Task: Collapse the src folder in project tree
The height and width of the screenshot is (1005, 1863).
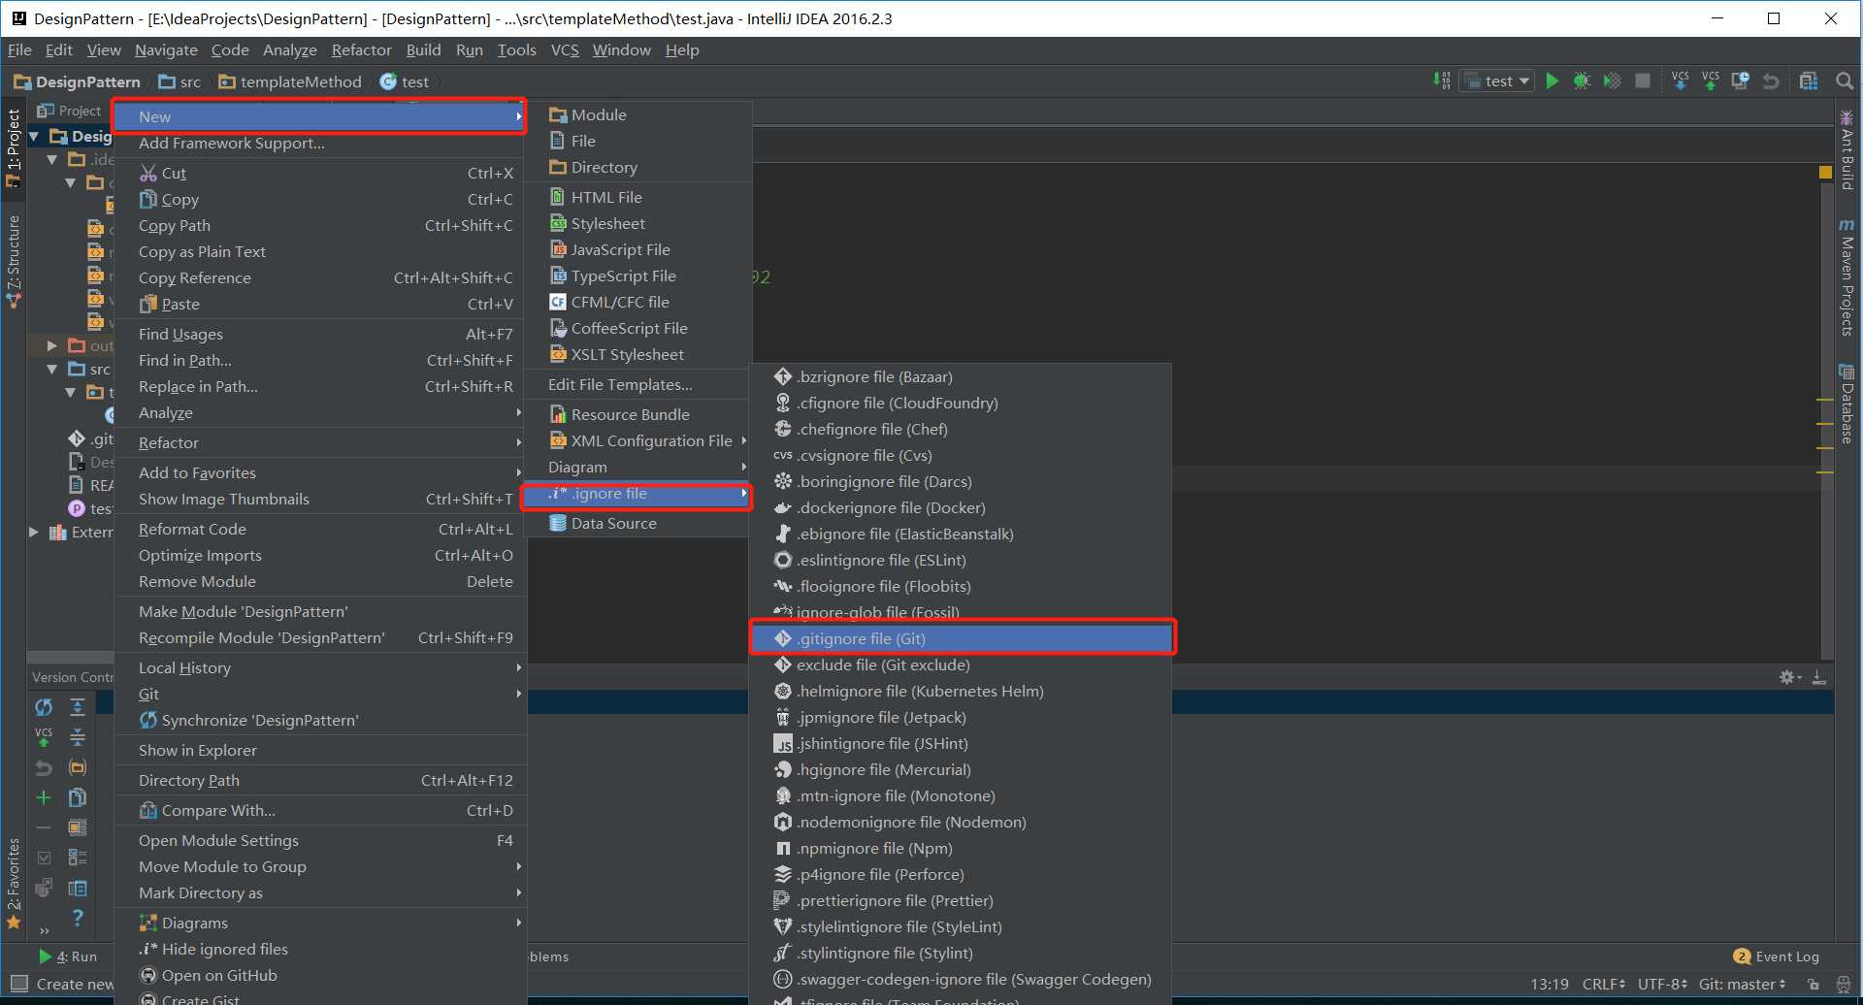Action: [52, 369]
